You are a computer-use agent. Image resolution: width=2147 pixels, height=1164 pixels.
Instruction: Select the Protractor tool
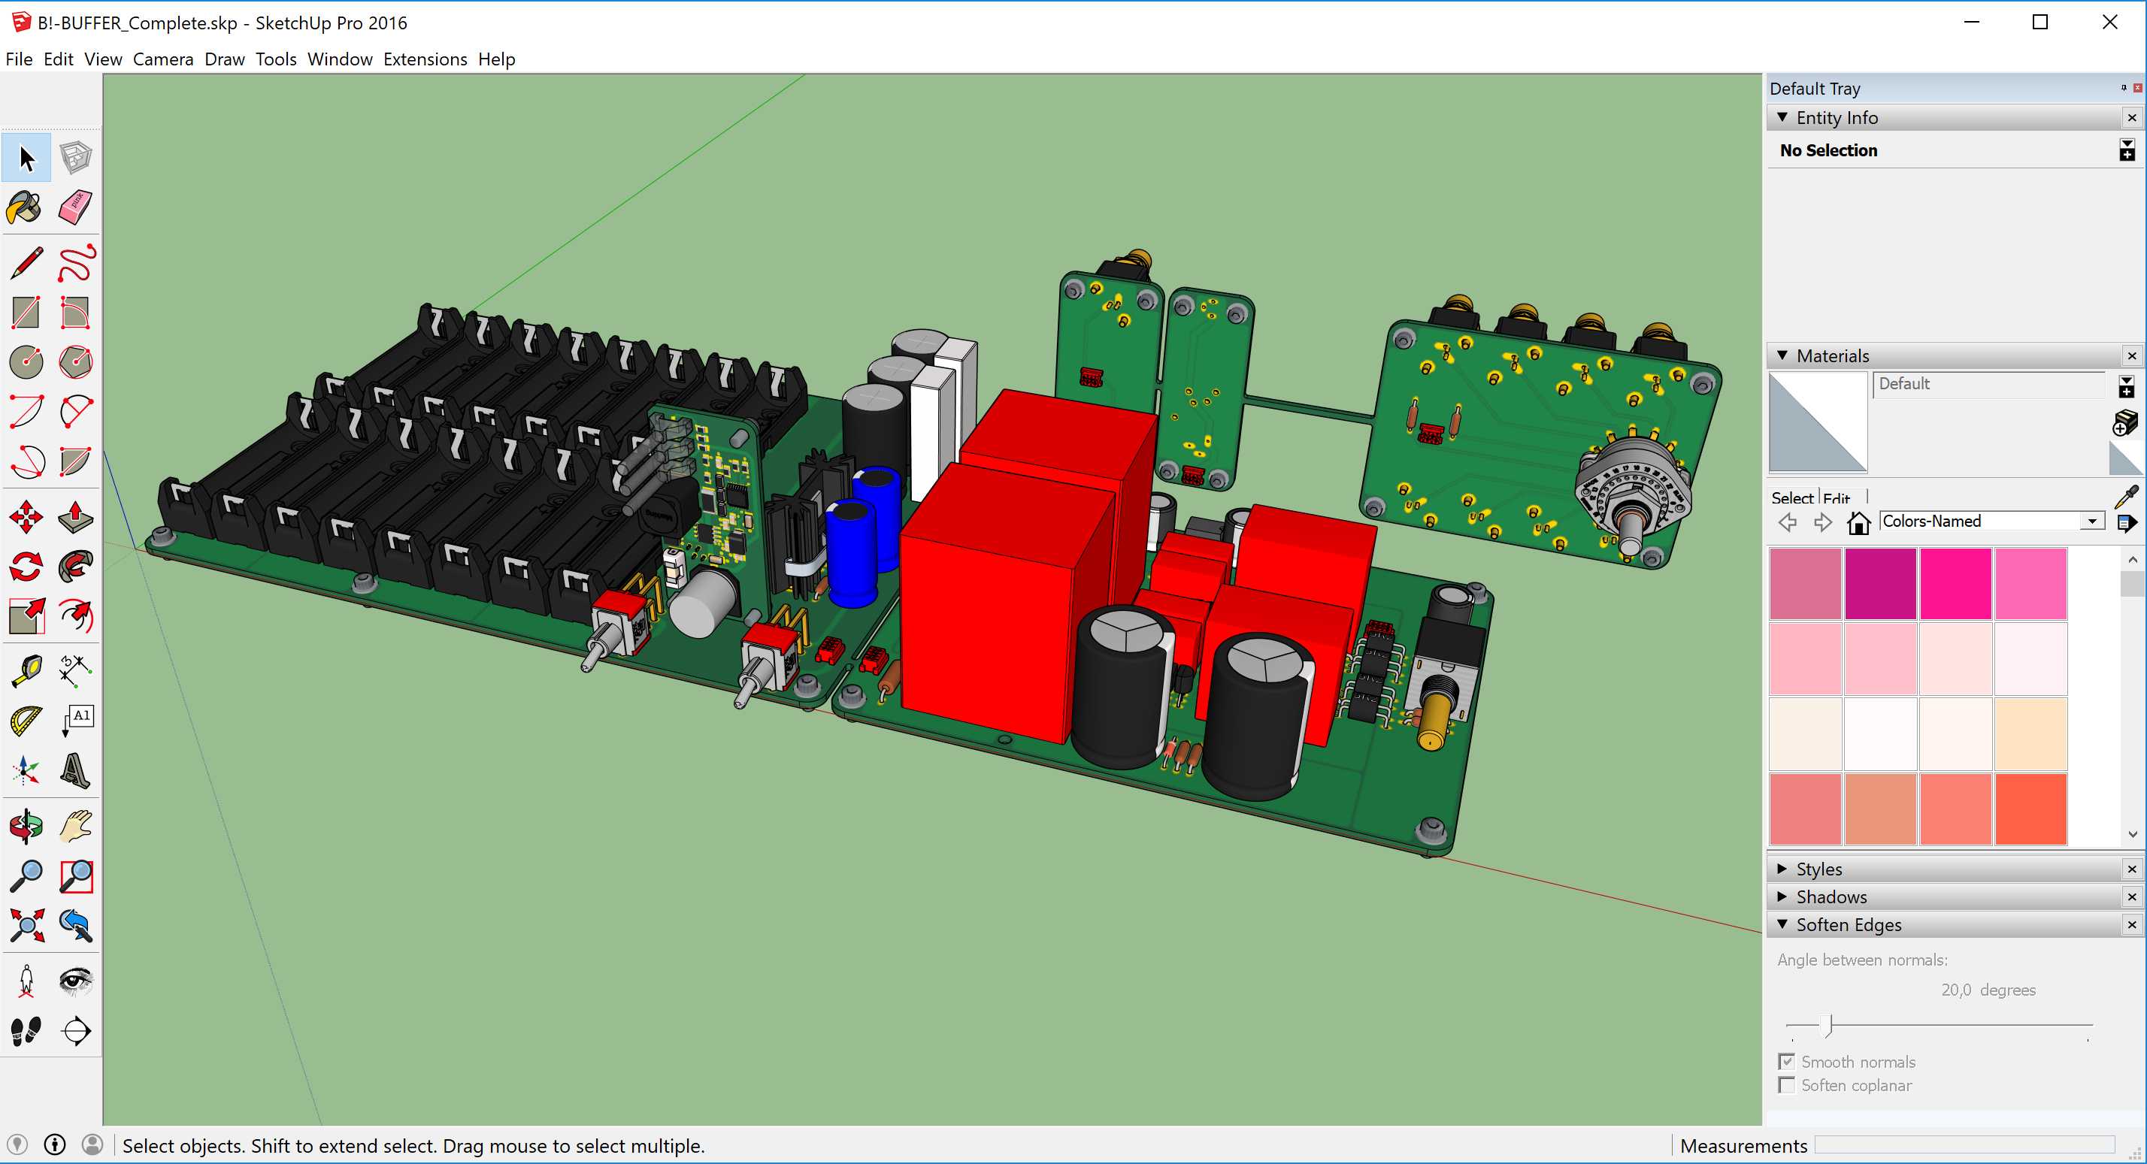[x=26, y=721]
